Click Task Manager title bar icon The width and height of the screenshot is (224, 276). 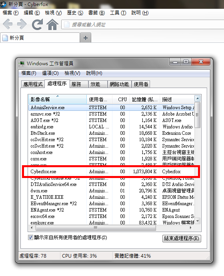[22, 63]
